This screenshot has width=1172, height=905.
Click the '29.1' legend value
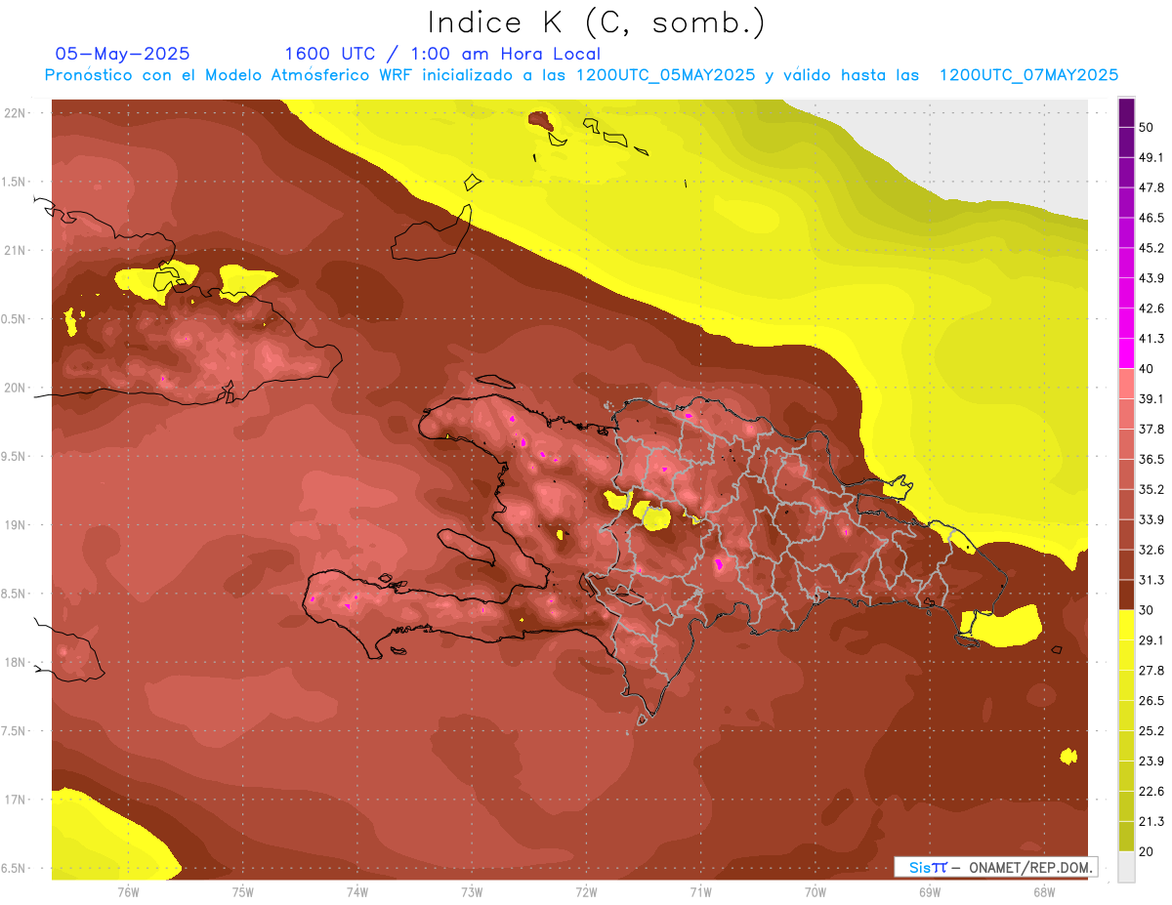(1151, 640)
